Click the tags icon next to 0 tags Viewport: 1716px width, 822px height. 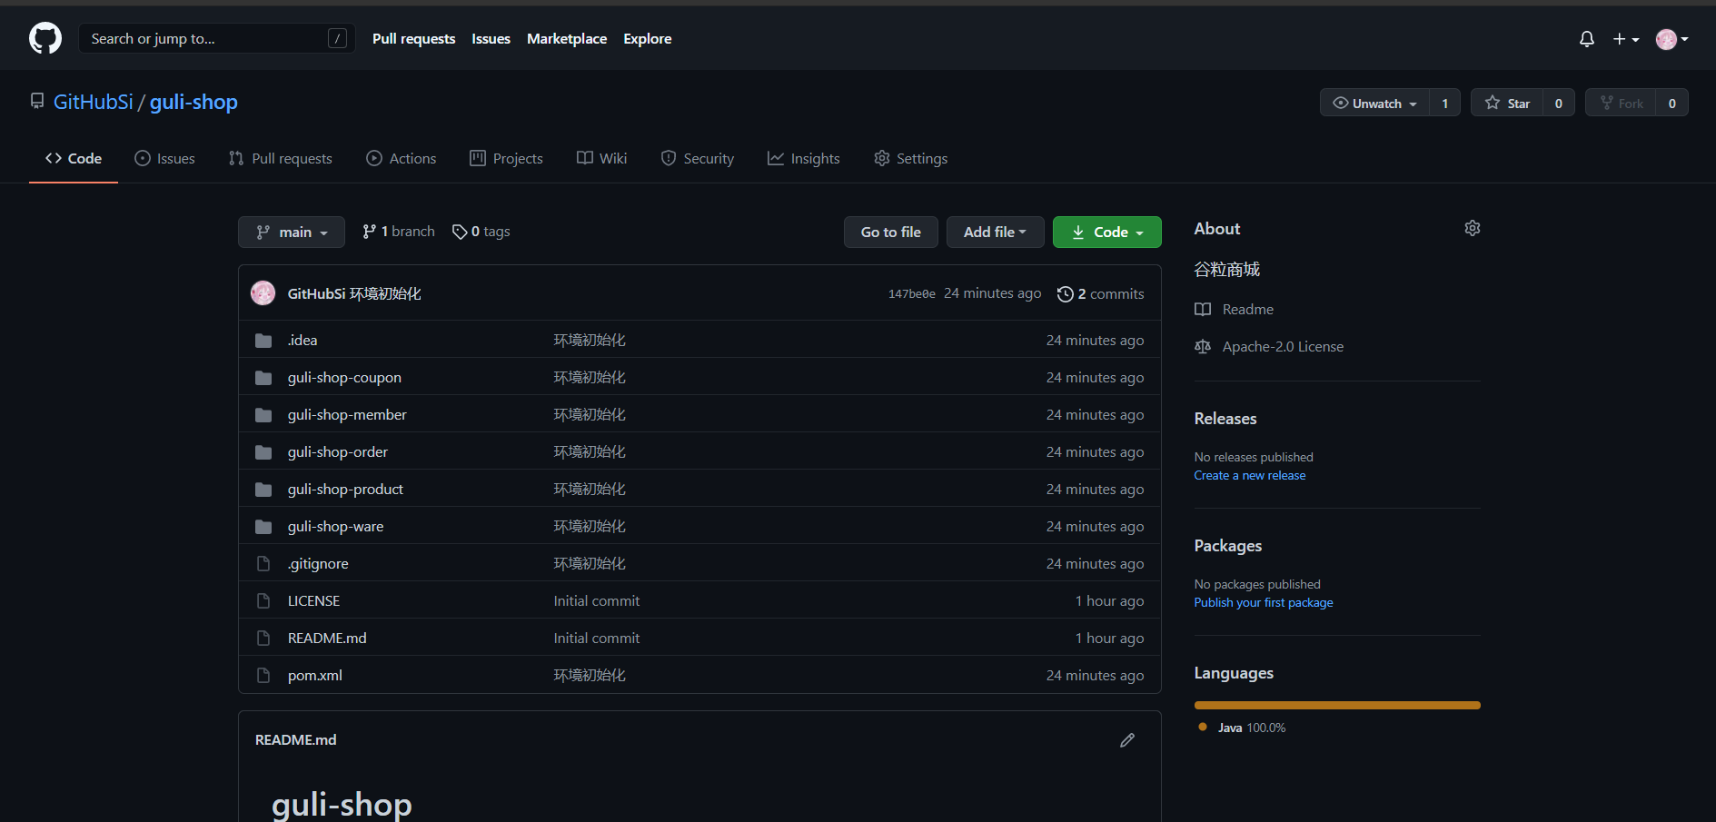460,232
